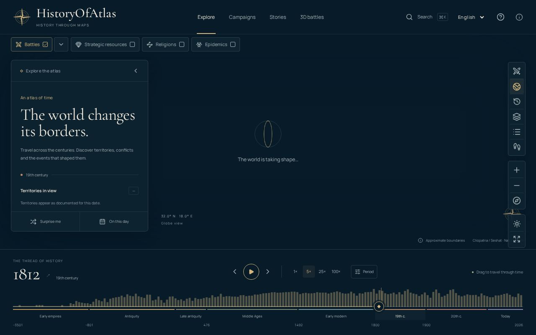Enable the Epidemics checkbox
Image resolution: width=536 pixels, height=335 pixels.
coord(233,44)
